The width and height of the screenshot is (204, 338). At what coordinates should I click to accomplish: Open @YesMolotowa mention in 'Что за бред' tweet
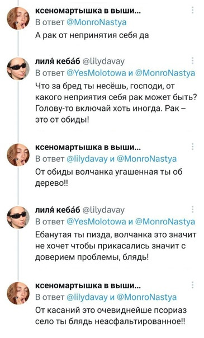pos(96,73)
